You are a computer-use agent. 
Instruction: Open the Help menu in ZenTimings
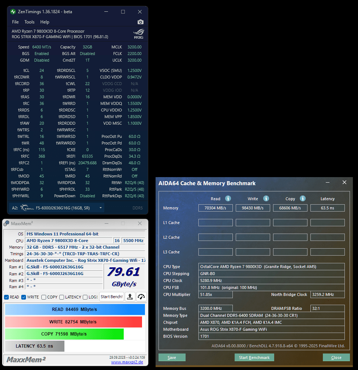pos(45,22)
